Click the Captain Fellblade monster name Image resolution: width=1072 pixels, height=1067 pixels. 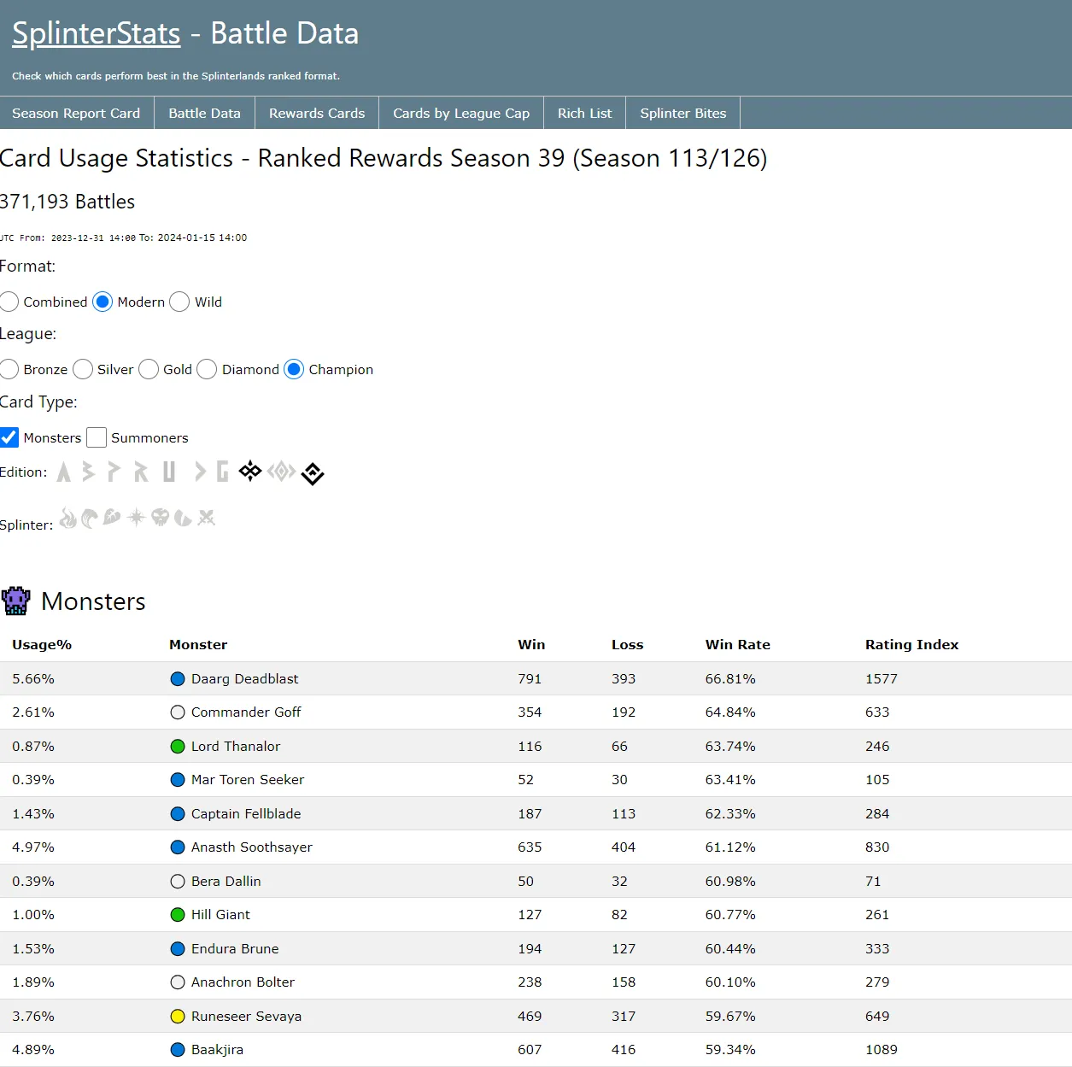246,814
